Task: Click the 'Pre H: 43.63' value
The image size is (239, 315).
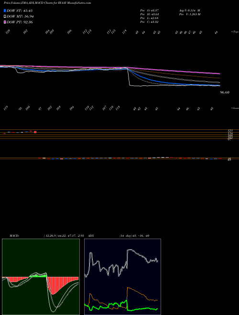Action: tap(150, 14)
